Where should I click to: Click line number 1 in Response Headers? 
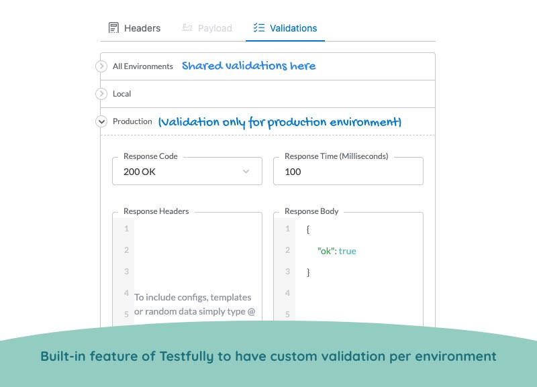(x=126, y=228)
